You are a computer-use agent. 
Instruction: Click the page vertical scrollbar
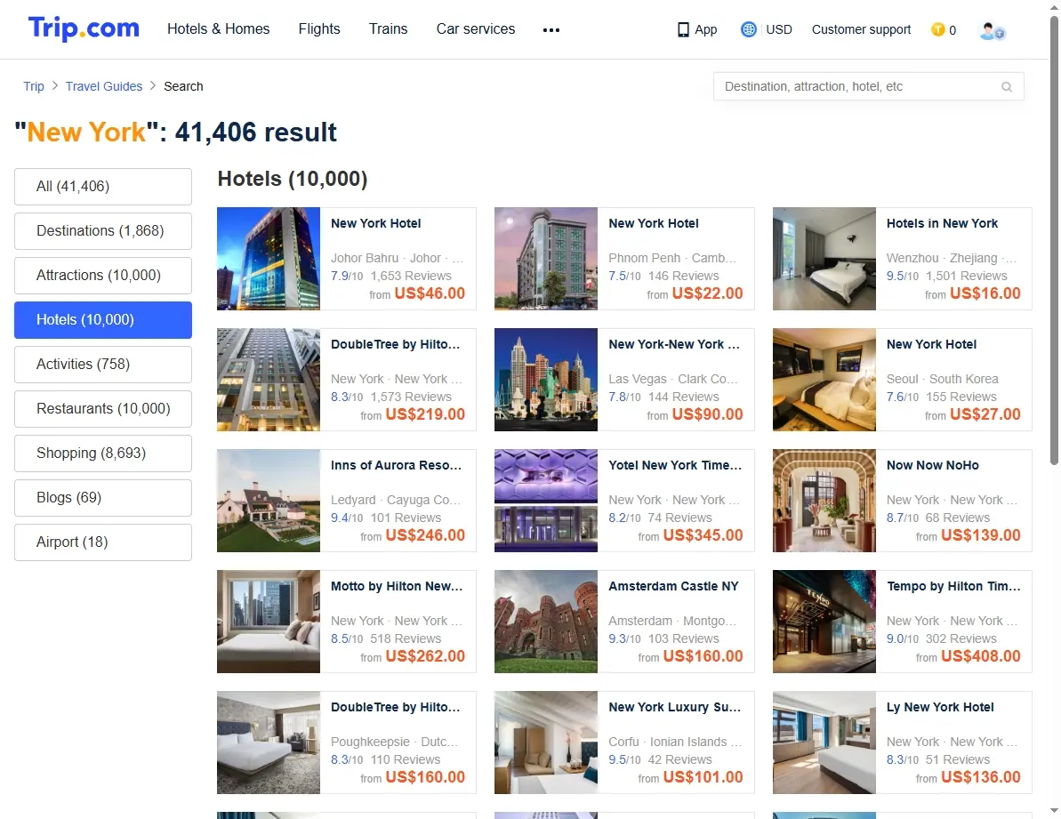click(x=1054, y=240)
